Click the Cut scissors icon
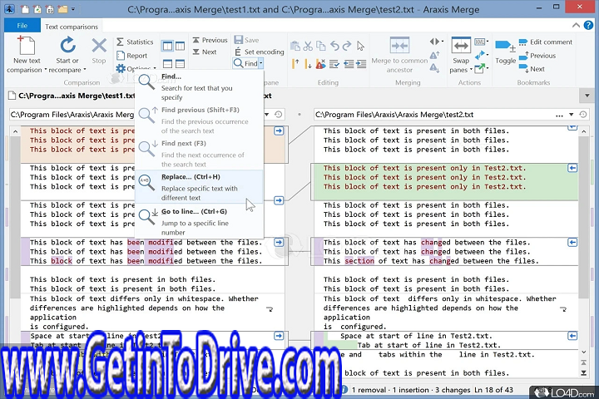 (308, 46)
